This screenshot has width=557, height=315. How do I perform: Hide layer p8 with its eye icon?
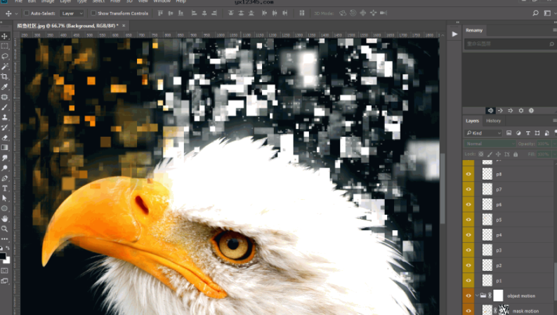pos(468,174)
